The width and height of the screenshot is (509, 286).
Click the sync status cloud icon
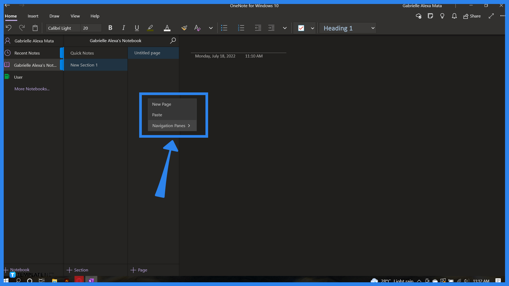point(418,16)
